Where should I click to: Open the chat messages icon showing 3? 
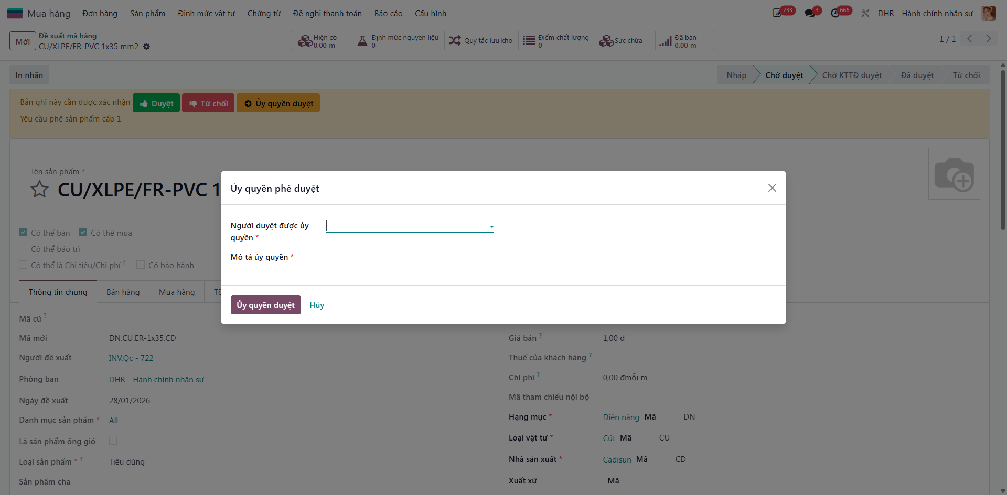pos(810,13)
